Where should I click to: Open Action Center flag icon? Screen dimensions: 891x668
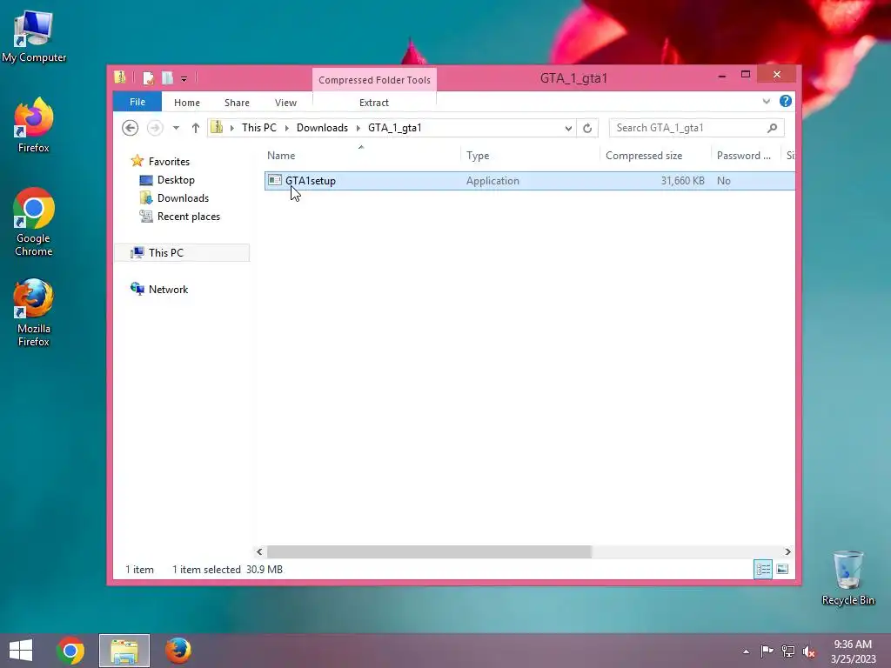pos(767,651)
